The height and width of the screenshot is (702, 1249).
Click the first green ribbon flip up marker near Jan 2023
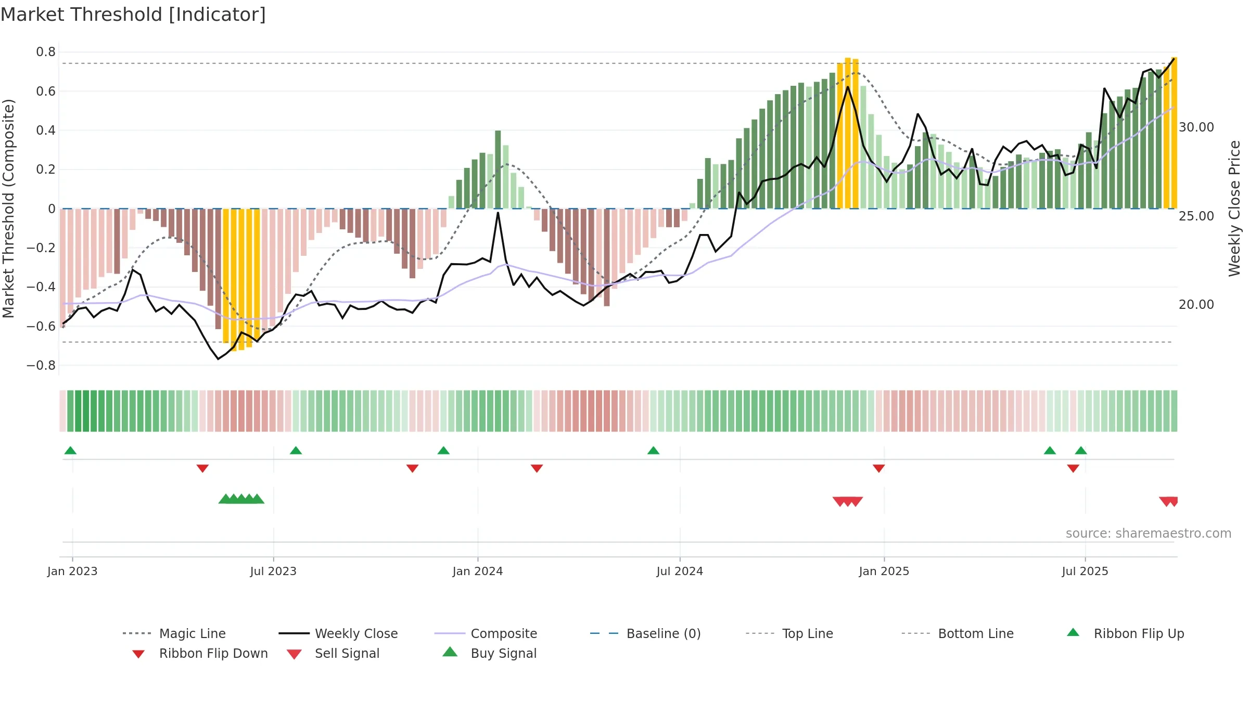(70, 450)
